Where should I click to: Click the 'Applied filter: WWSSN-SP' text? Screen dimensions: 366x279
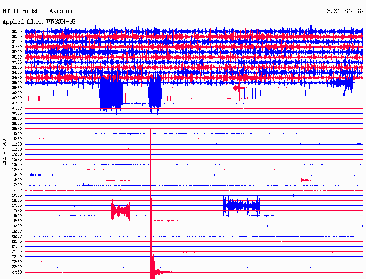[39, 22]
